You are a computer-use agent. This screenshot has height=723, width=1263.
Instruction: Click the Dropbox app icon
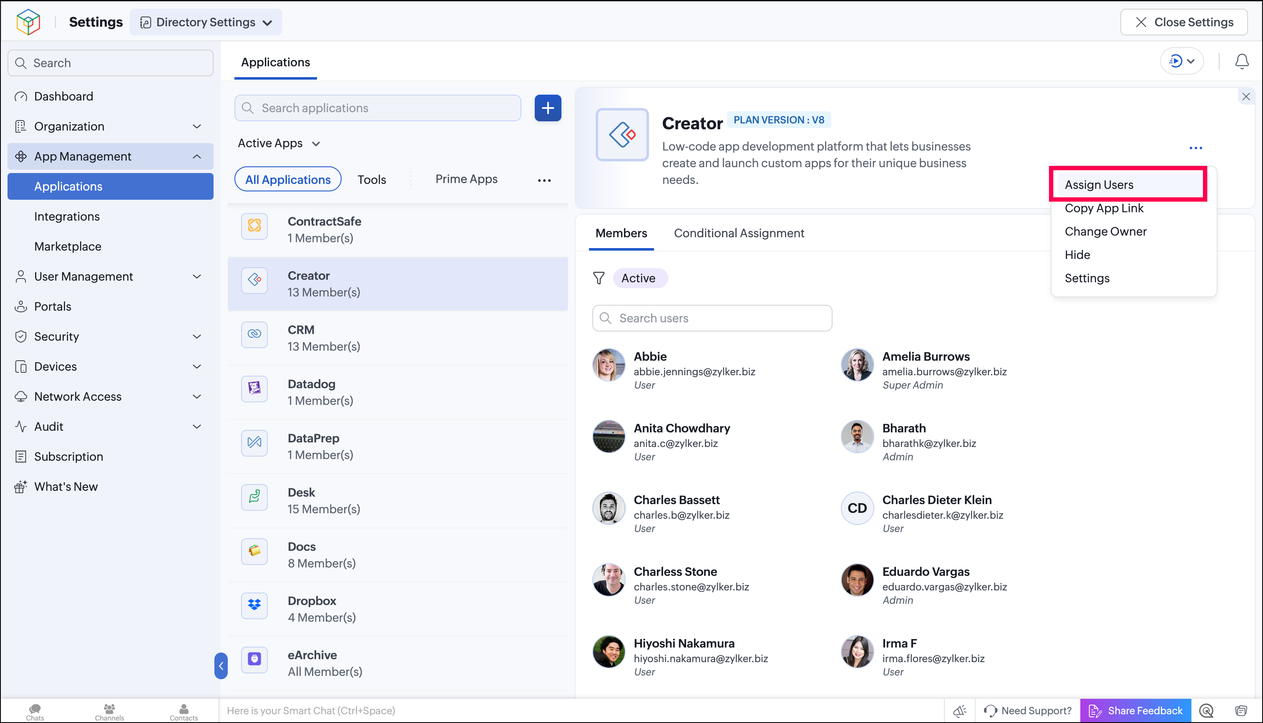pos(254,605)
